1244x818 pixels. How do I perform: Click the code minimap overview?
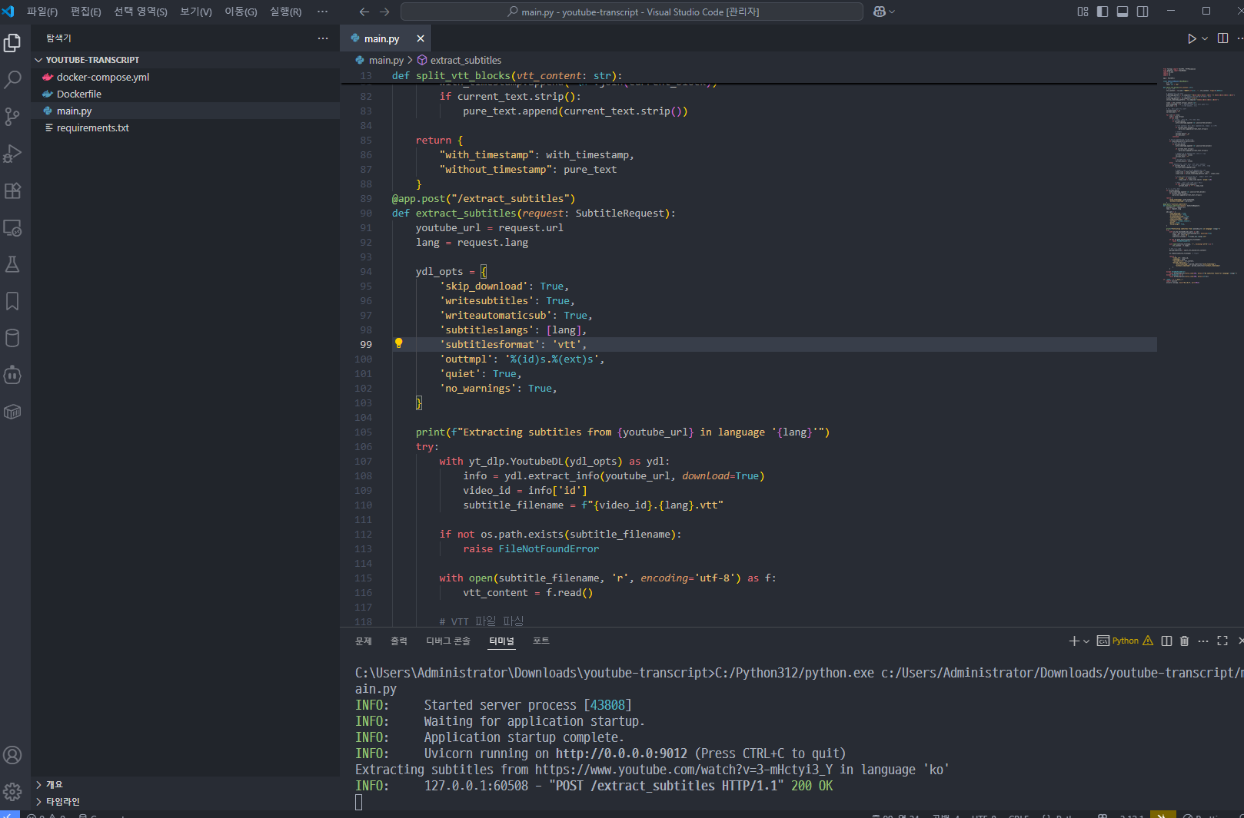(x=1198, y=177)
